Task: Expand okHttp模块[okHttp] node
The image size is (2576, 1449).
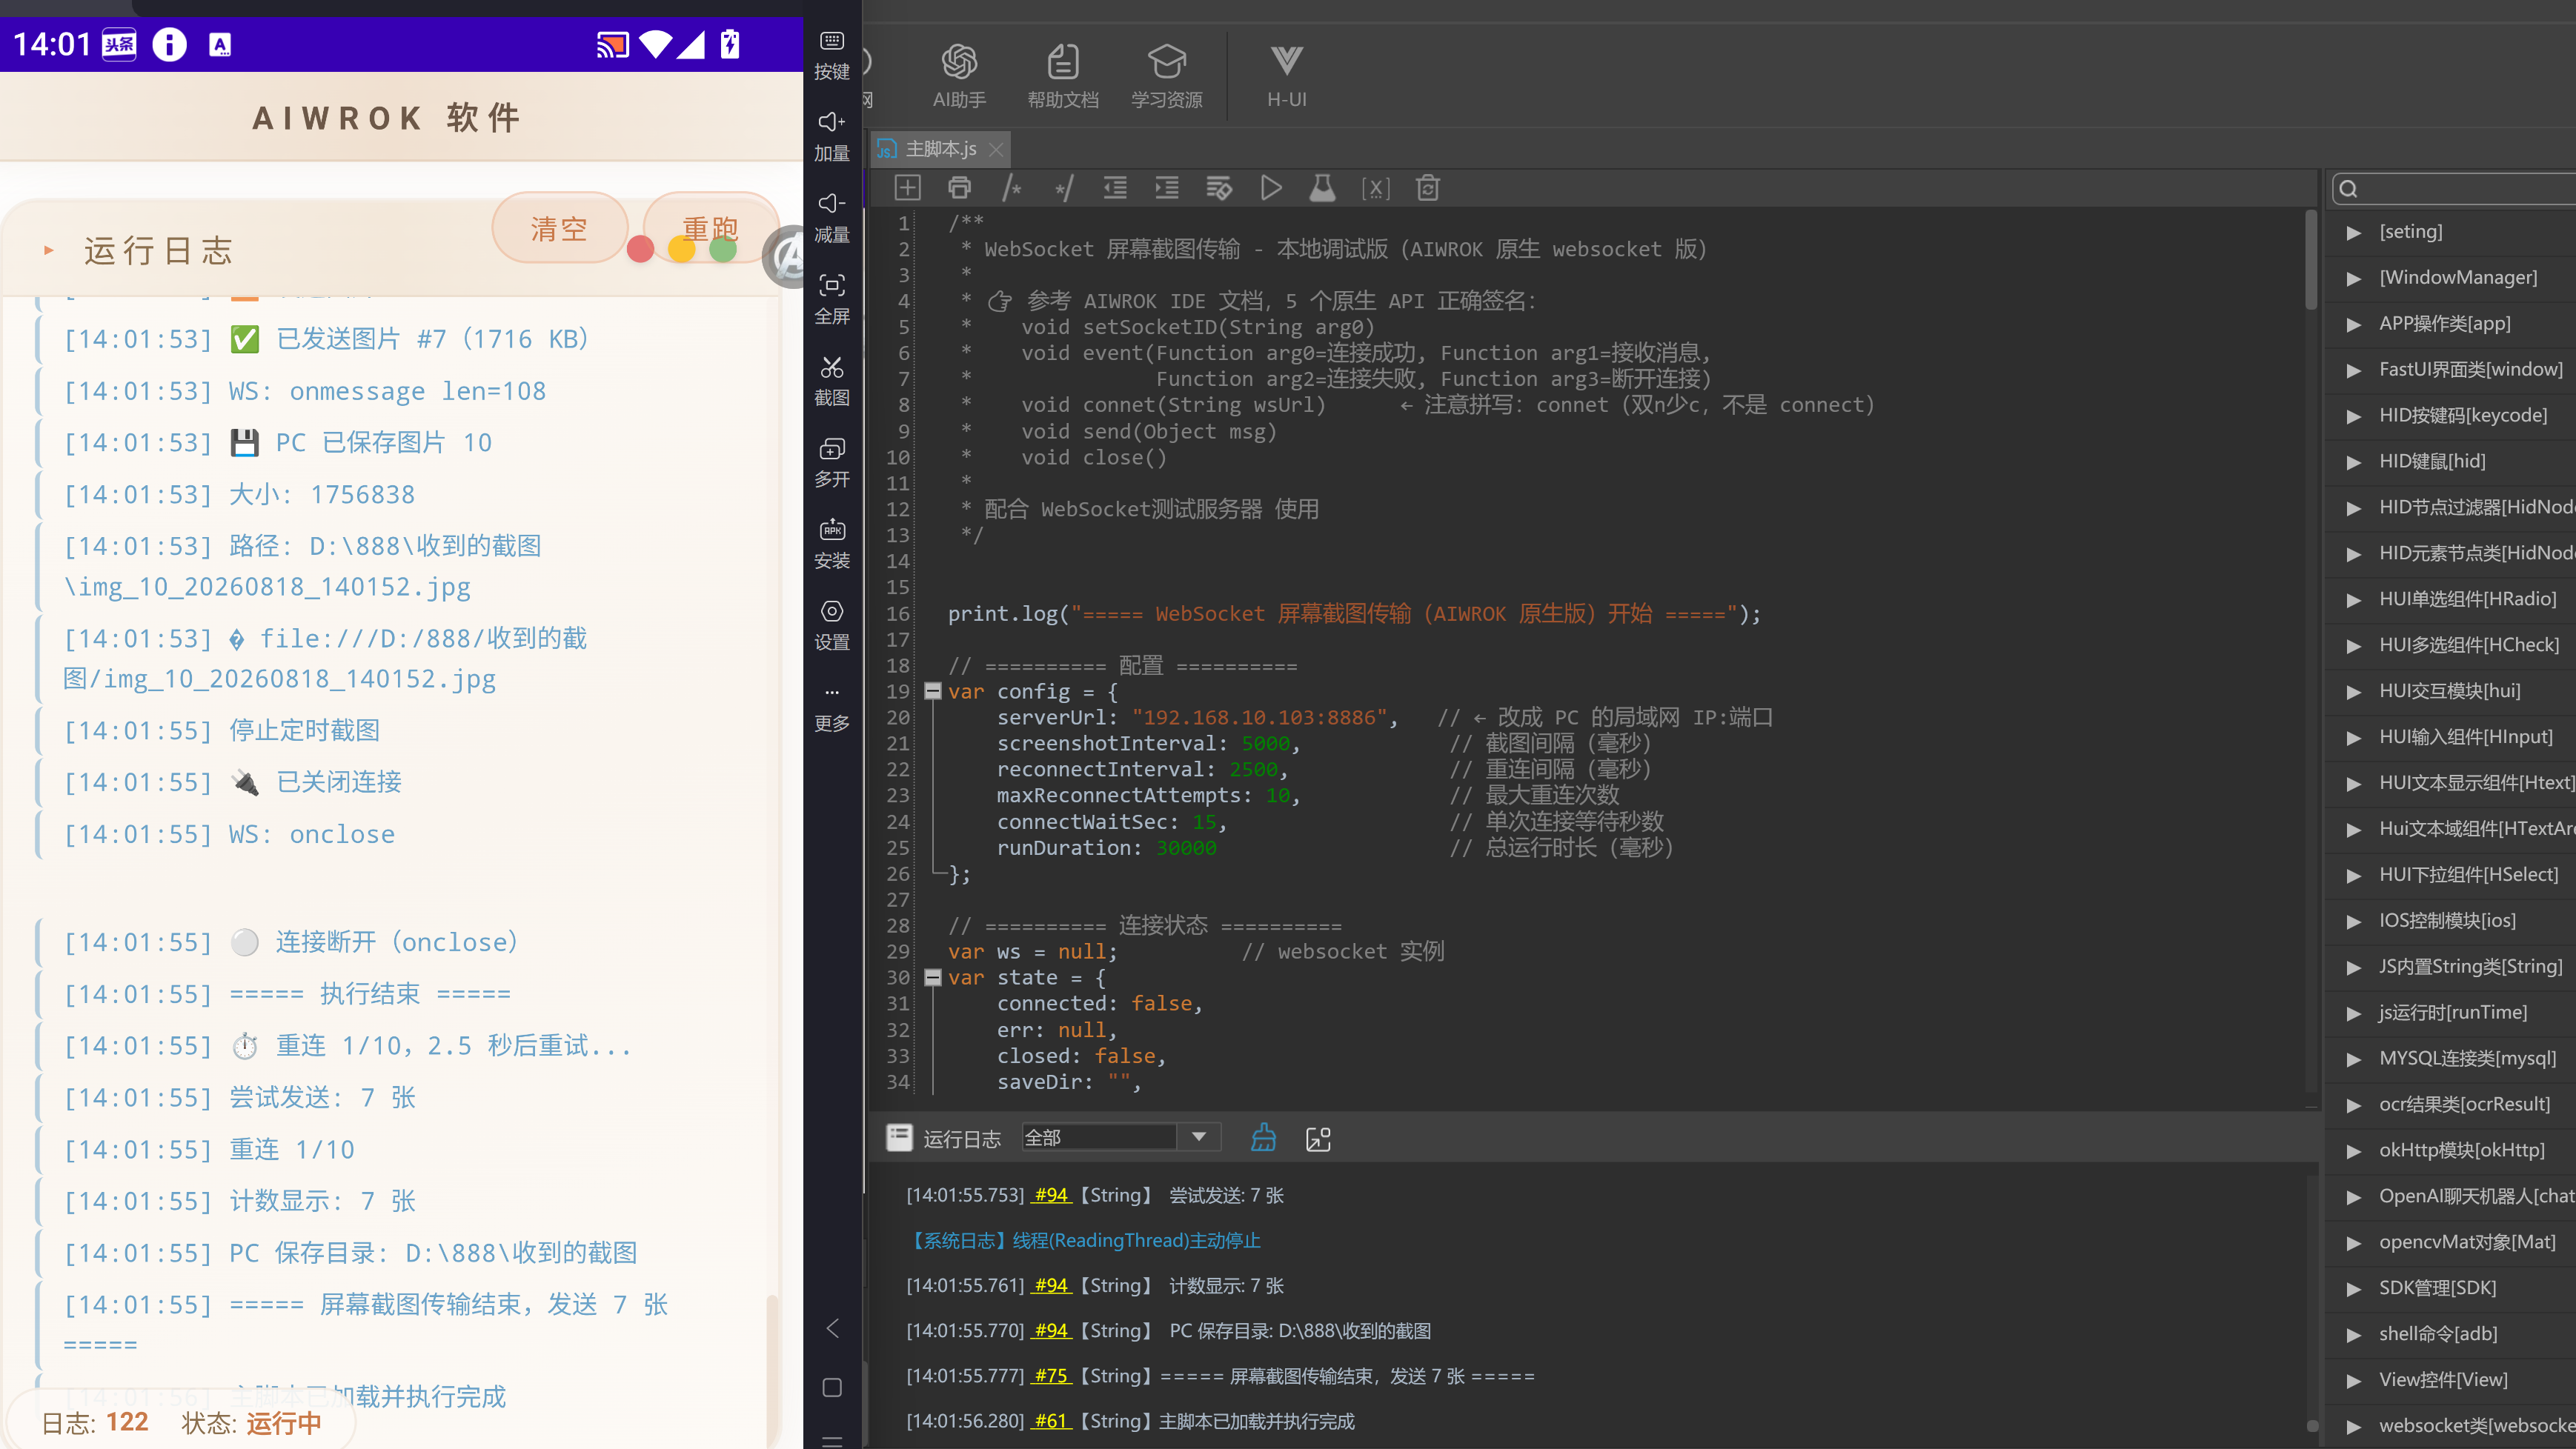Action: [2353, 1151]
